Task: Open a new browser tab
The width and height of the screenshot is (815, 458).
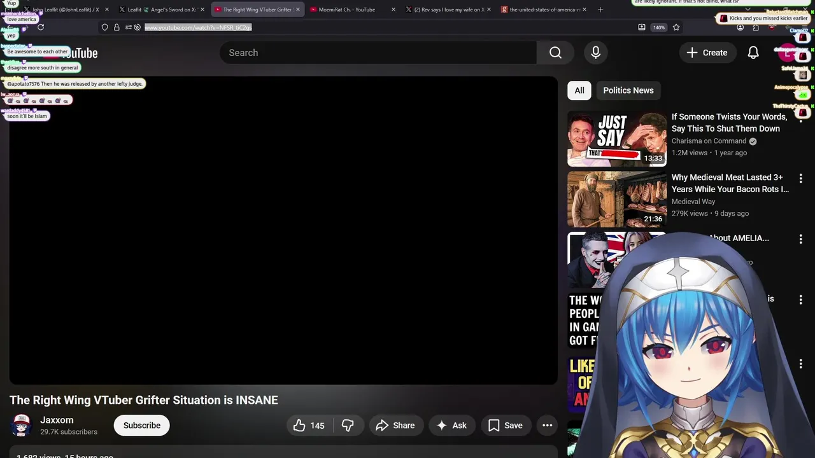Action: pyautogui.click(x=600, y=10)
